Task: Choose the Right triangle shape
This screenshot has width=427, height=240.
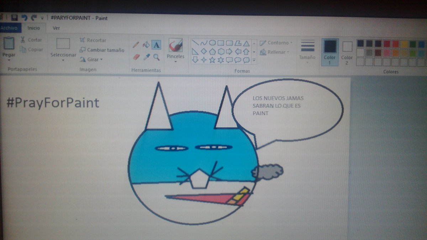Action: pos(195,52)
